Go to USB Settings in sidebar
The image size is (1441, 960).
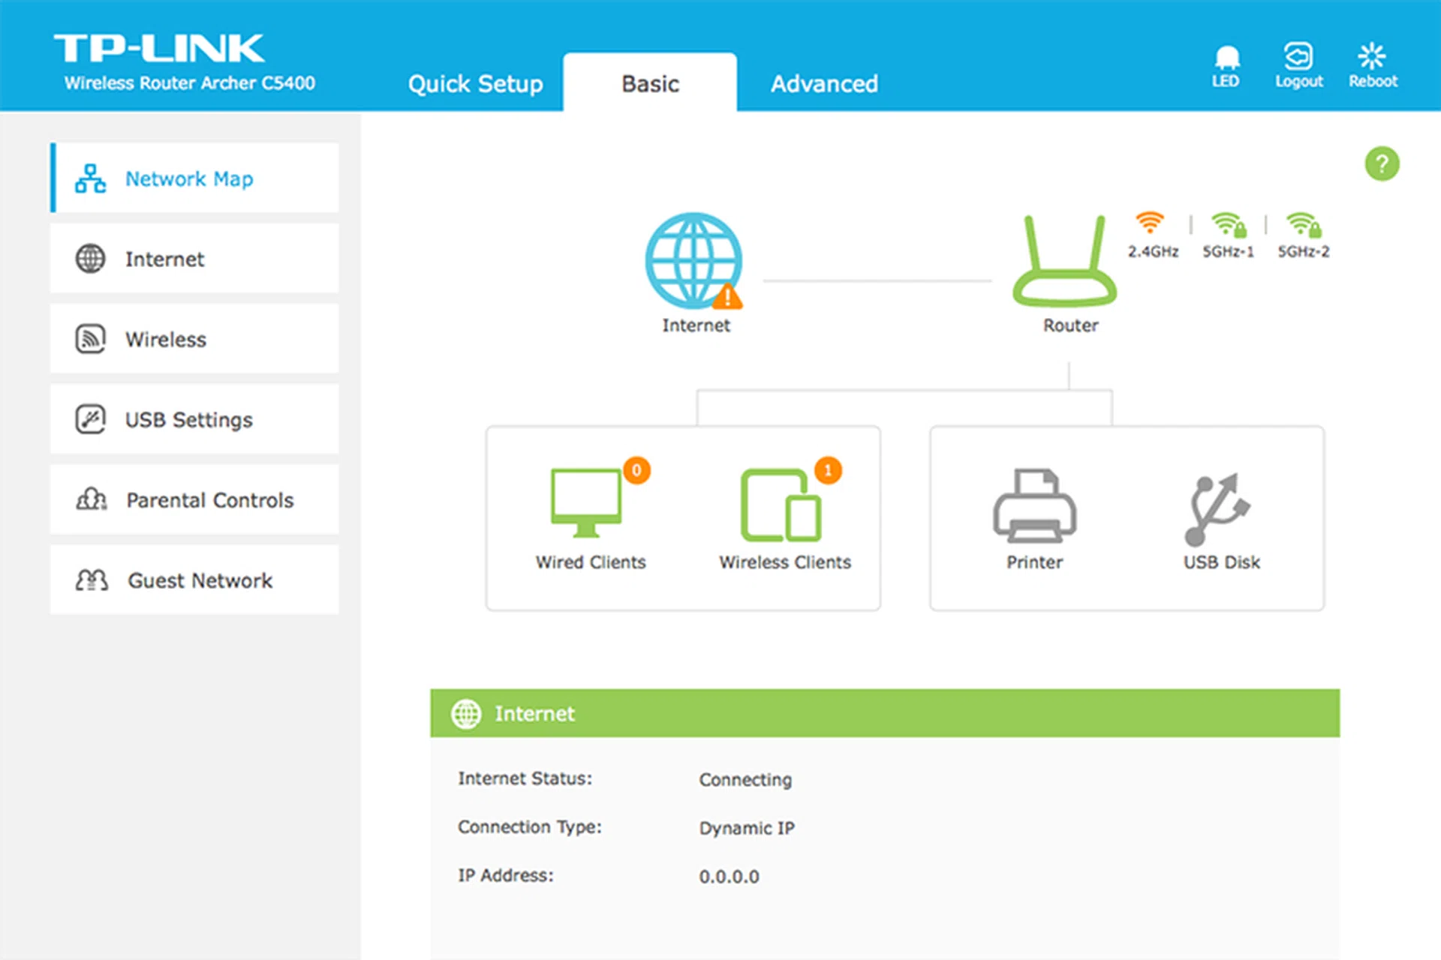[x=194, y=419]
